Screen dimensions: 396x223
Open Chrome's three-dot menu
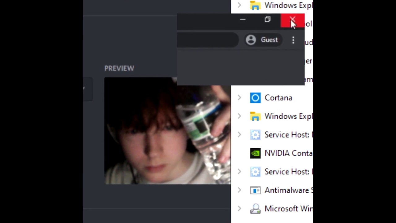(x=293, y=40)
